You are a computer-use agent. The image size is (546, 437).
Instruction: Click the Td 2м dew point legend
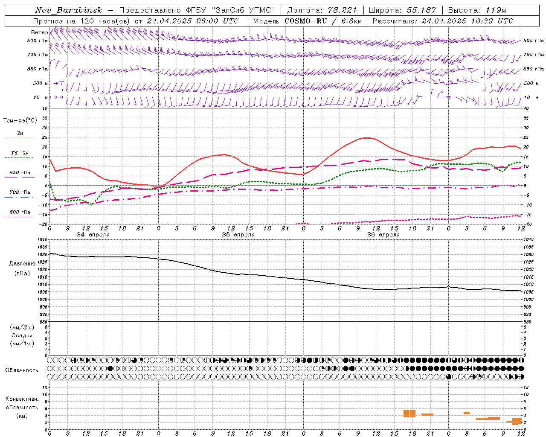click(20, 153)
